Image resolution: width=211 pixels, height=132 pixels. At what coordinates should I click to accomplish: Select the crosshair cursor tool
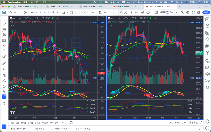tap(4, 19)
